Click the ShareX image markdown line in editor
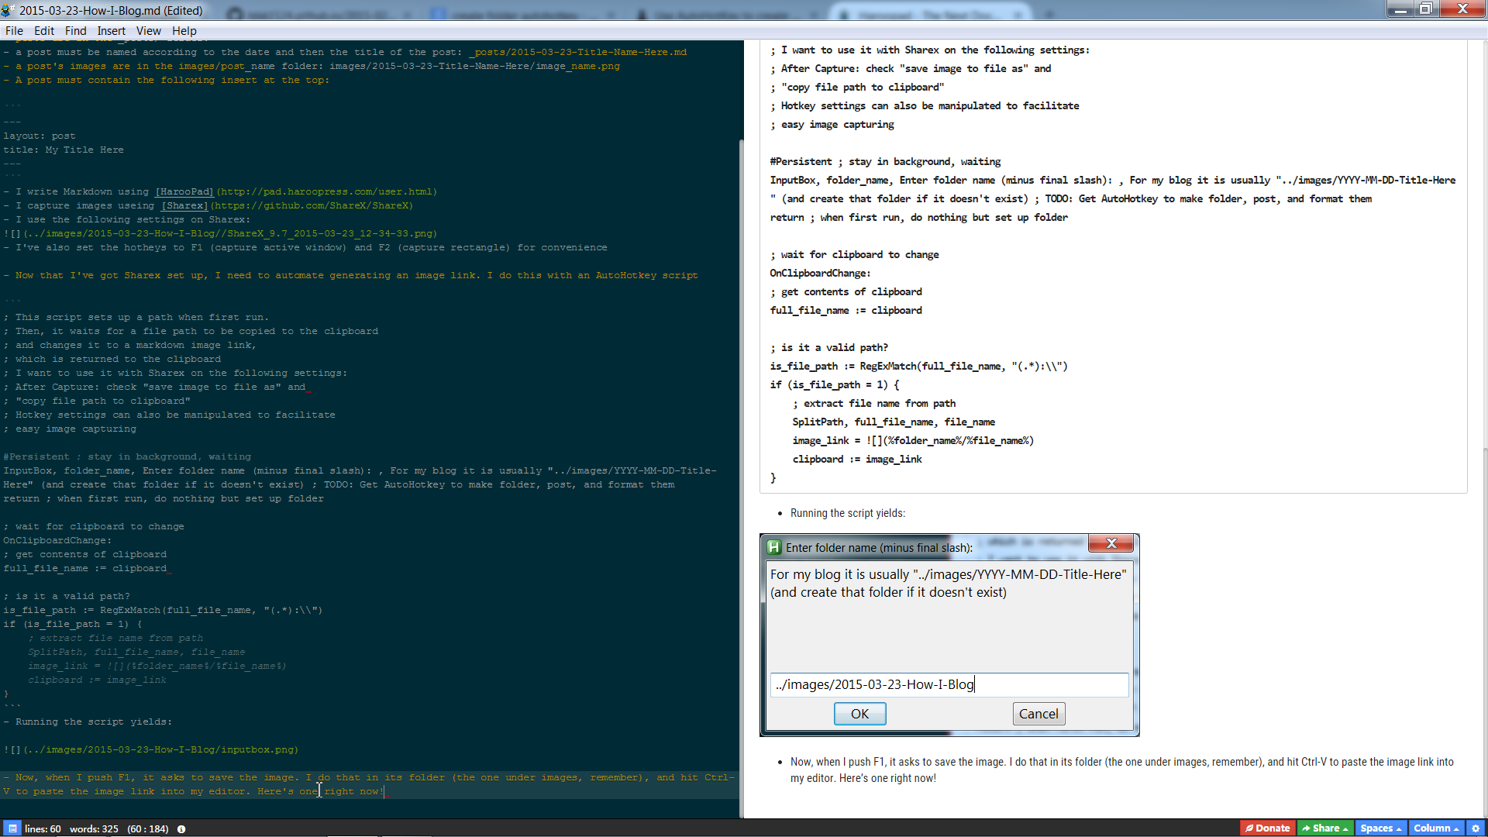1488x837 pixels. click(x=220, y=233)
